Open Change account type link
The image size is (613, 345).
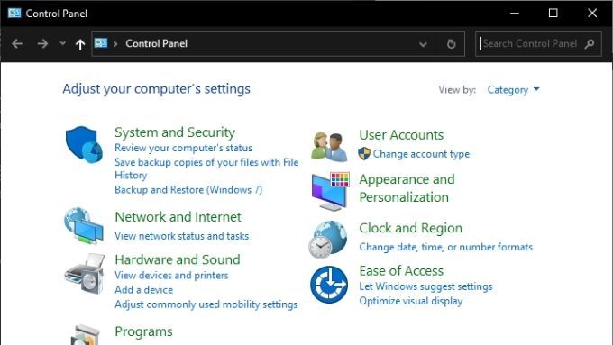pos(421,154)
